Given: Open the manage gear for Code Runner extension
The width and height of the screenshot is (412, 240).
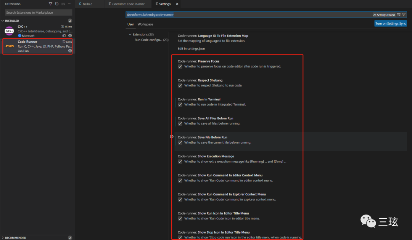Looking at the screenshot, I should 70,51.
